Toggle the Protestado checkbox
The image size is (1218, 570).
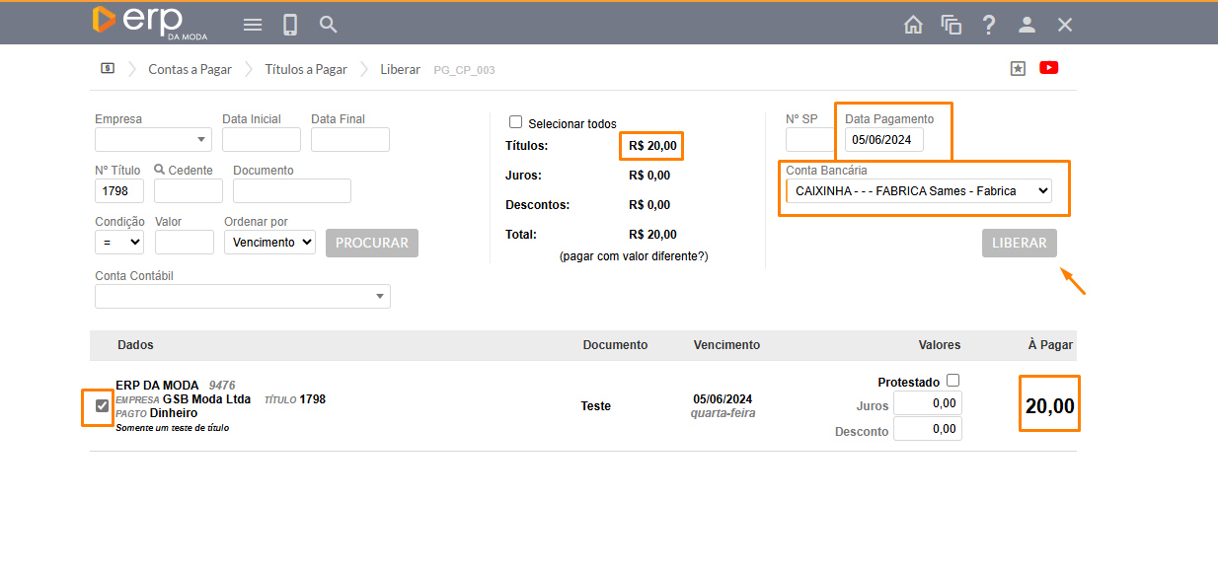point(952,381)
